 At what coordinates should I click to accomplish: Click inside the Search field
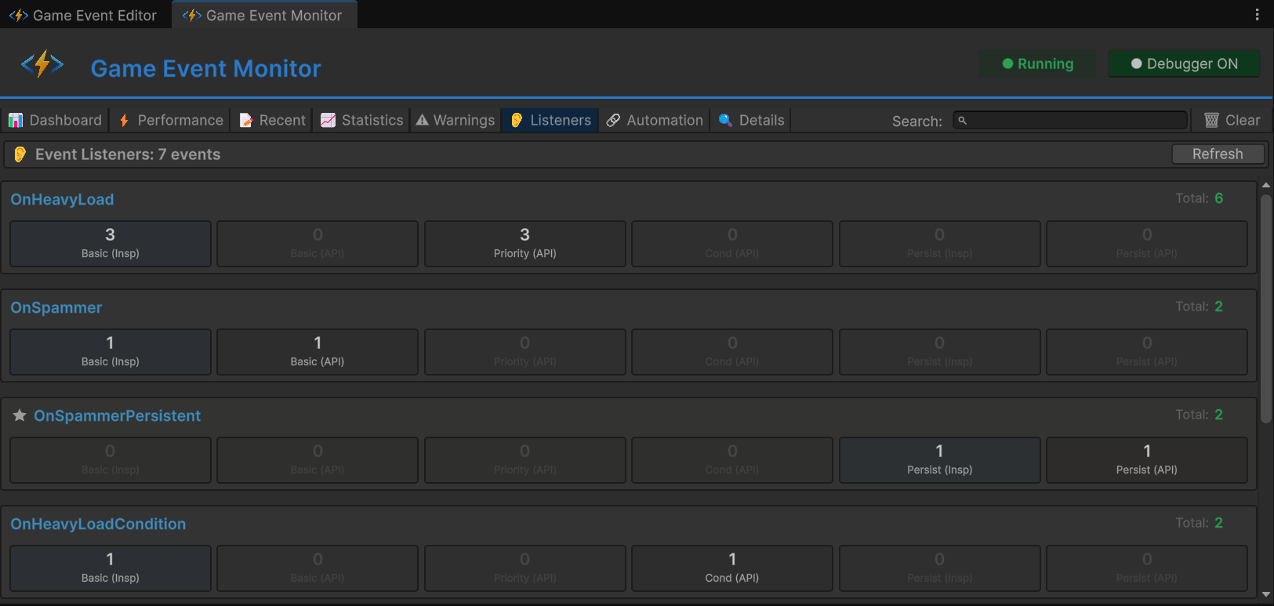click(1070, 120)
